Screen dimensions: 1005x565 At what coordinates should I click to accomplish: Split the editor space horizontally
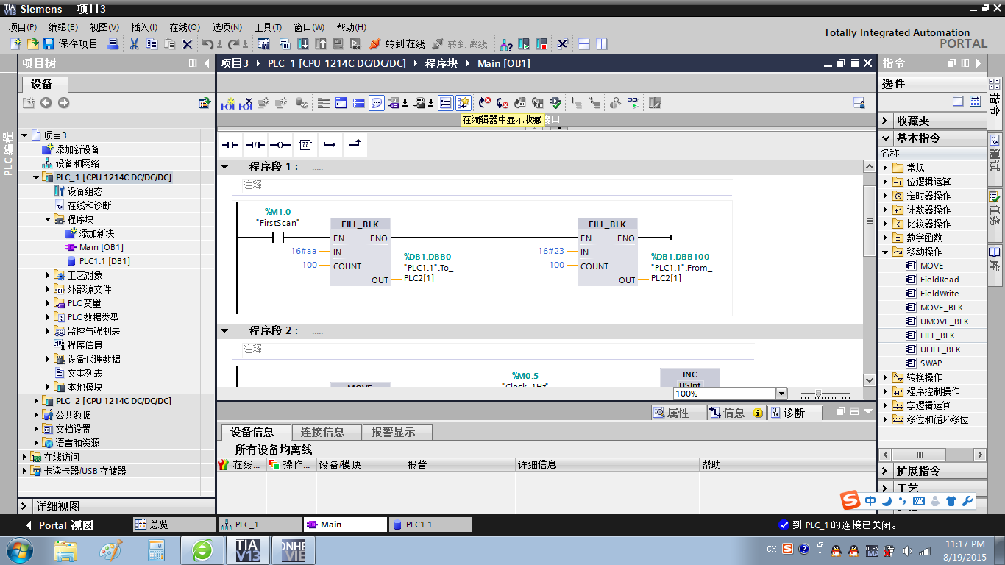(x=584, y=44)
